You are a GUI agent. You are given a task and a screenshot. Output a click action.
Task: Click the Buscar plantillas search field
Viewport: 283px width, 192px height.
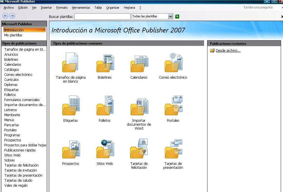click(102, 17)
